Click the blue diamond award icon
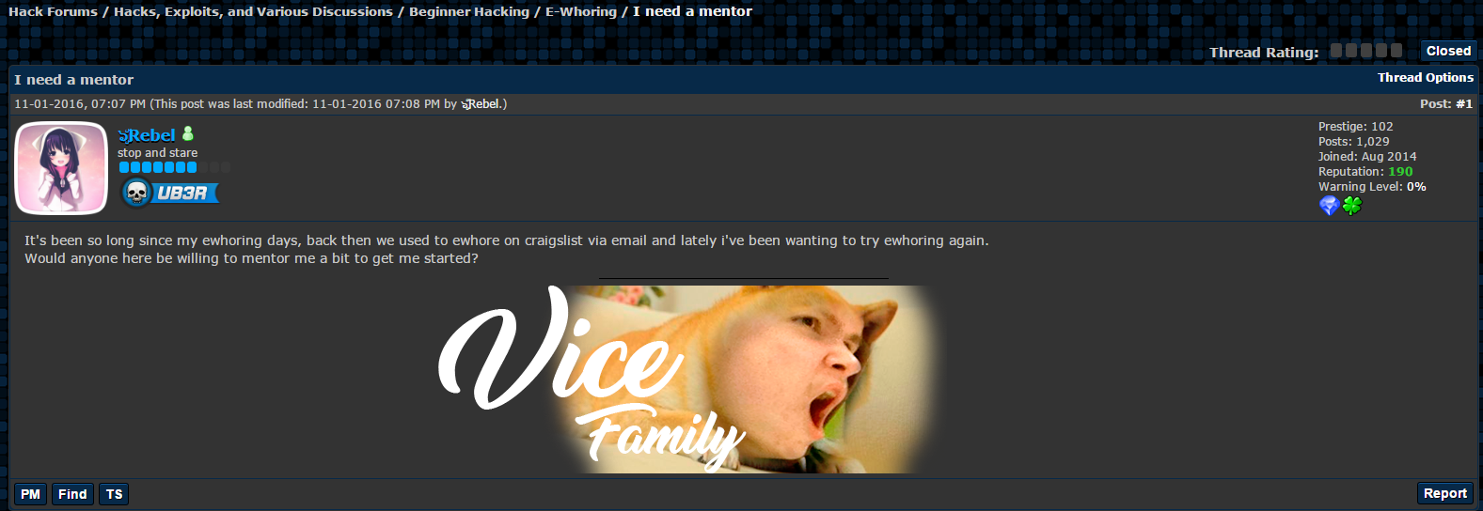Viewport: 1483px width, 511px height. (x=1329, y=206)
